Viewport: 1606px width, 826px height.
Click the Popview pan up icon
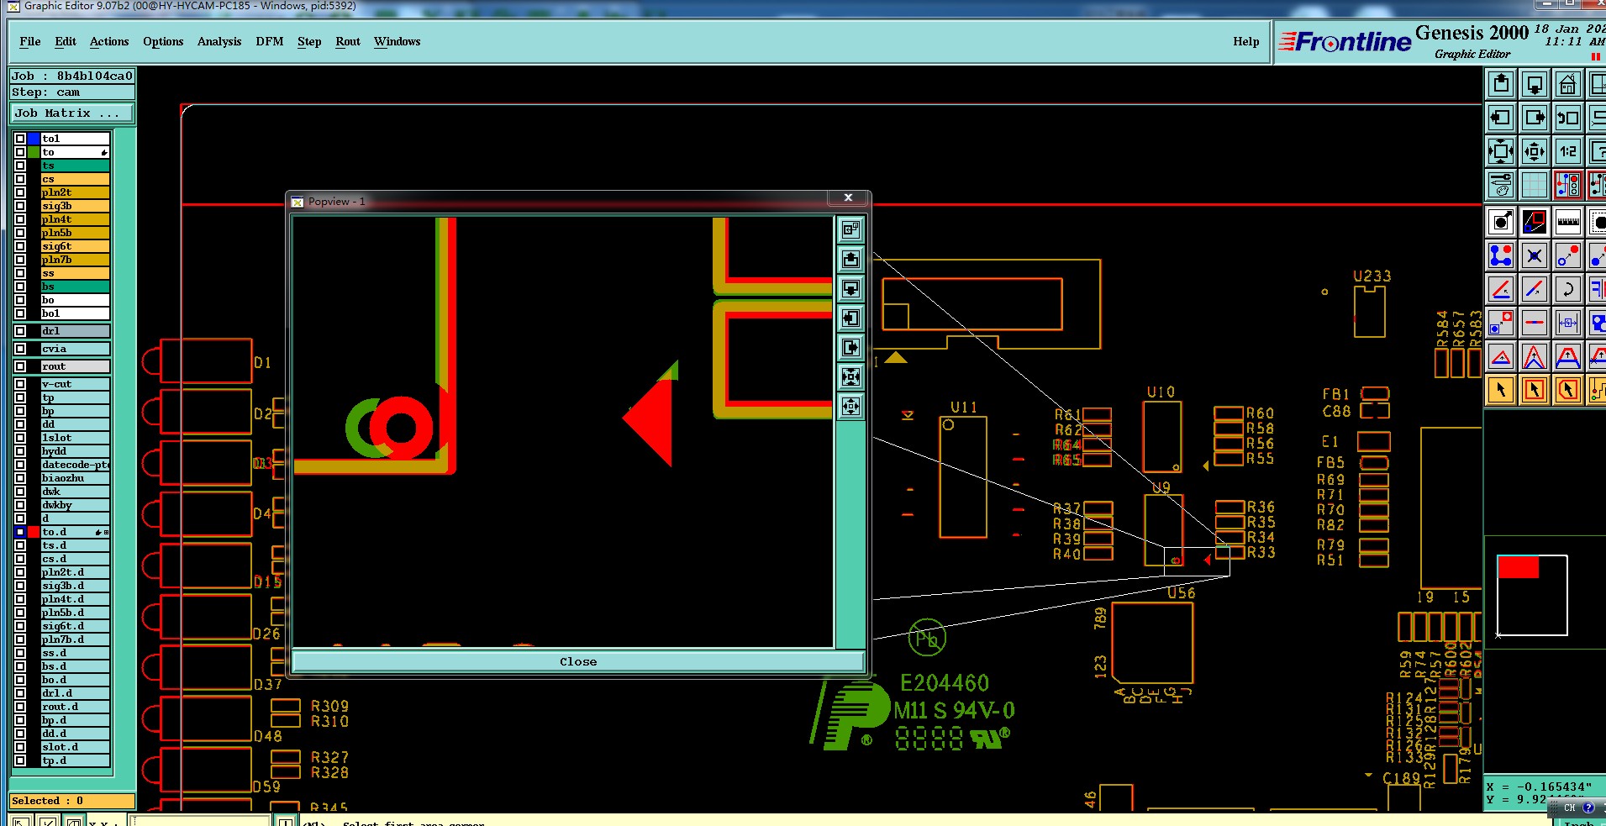pos(851,259)
